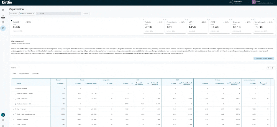Viewport: 277px width, 127px height.
Task: Click help icon beside Potential saving
Action: coord(85,83)
